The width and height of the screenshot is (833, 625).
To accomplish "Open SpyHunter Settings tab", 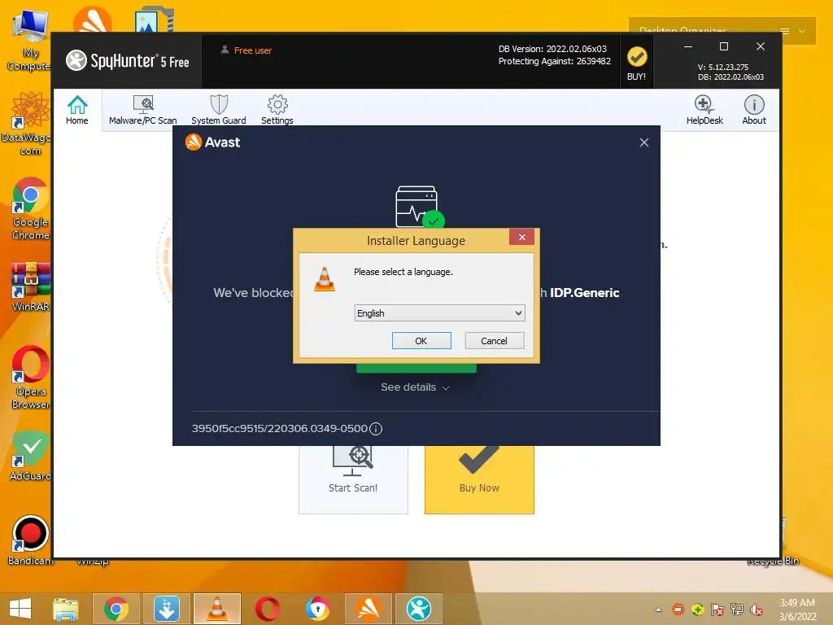I will pos(277,110).
